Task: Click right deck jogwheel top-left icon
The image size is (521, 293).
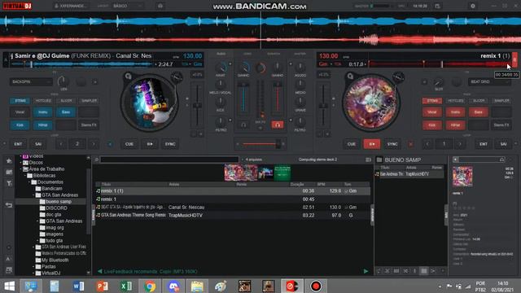Action: click(x=350, y=77)
